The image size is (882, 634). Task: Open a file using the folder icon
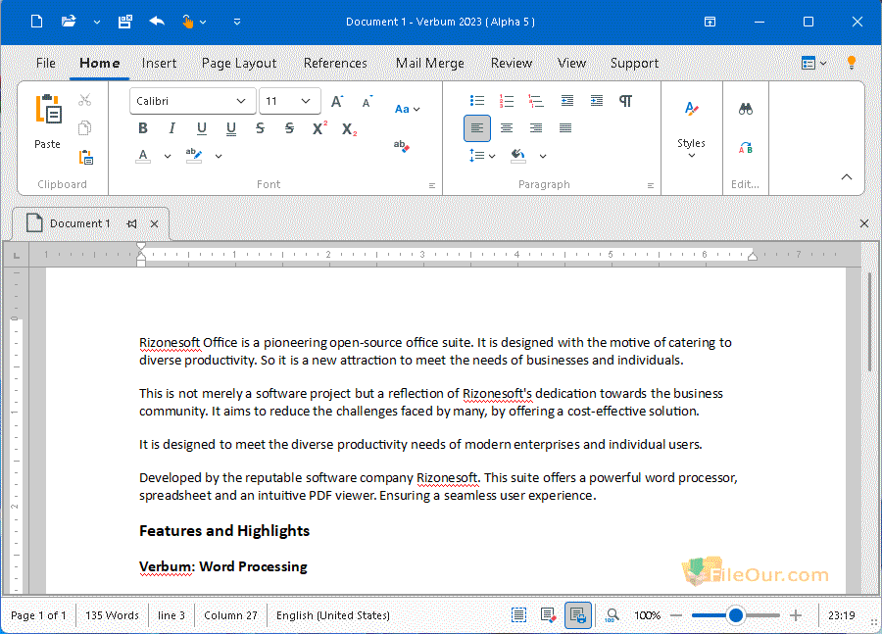[x=69, y=22]
